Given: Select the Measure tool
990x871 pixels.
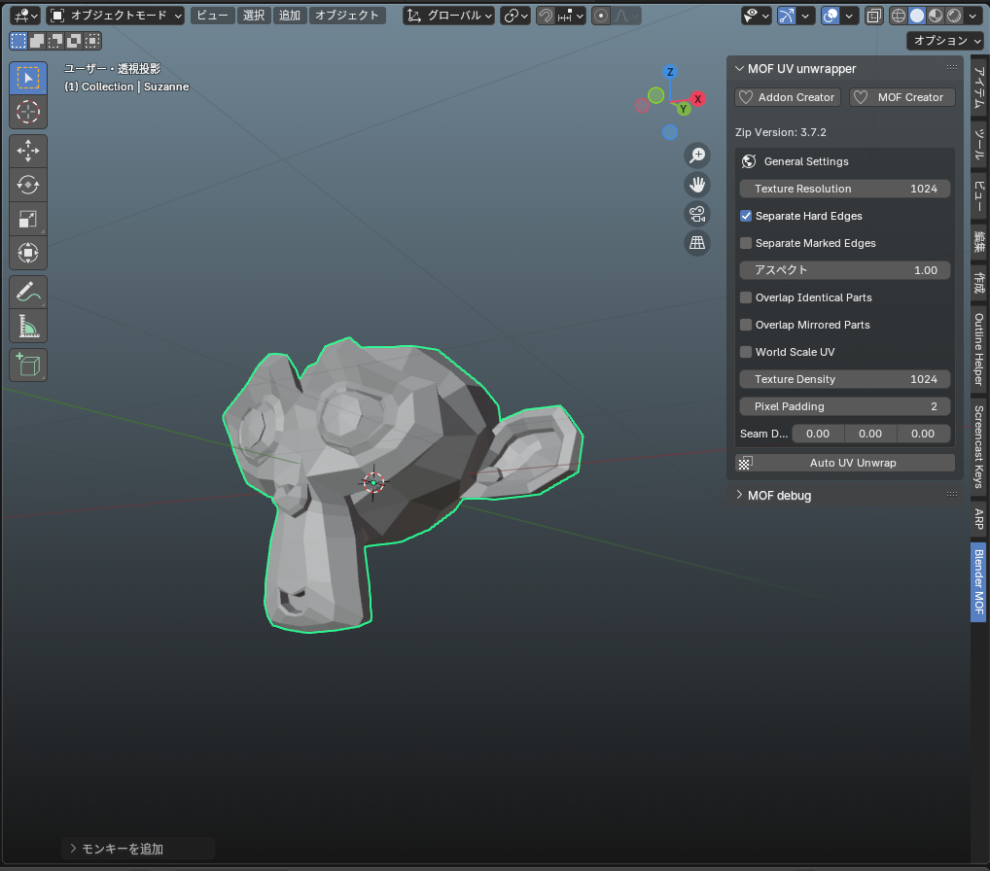Looking at the screenshot, I should [x=28, y=327].
